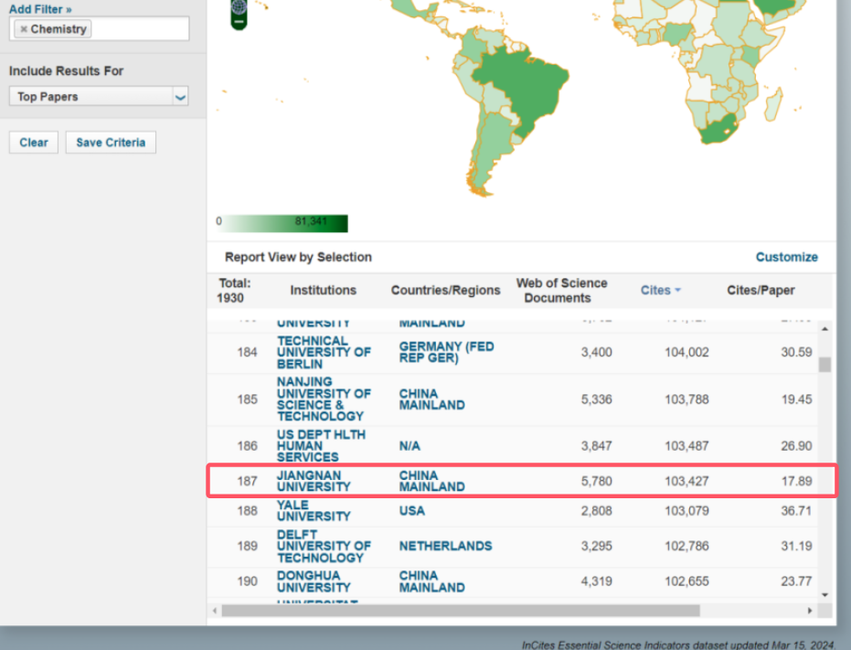Remove the Chemistry filter tag
The image size is (851, 650).
24,29
